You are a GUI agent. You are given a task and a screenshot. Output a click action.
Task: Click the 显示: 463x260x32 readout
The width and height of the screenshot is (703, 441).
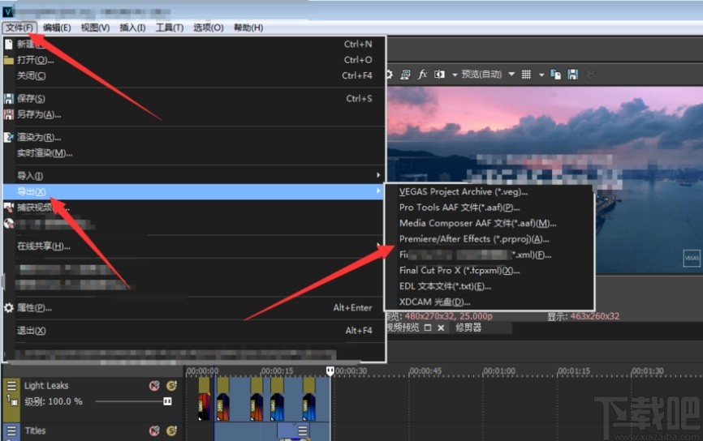click(584, 316)
